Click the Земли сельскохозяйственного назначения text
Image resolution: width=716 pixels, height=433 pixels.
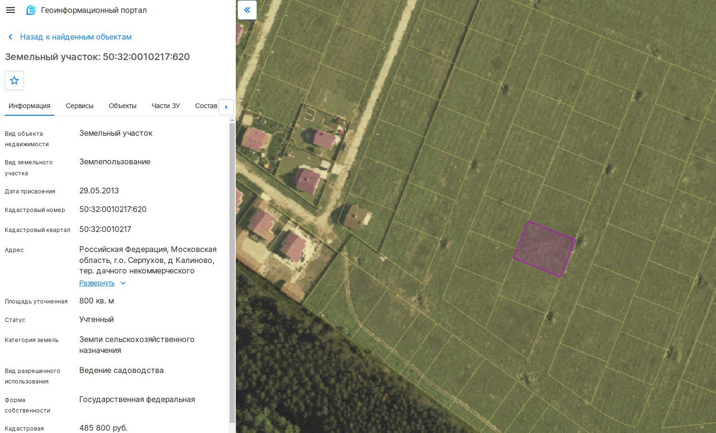coord(137,345)
